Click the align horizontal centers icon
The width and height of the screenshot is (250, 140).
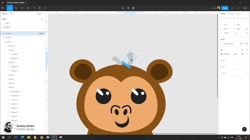[226, 18]
